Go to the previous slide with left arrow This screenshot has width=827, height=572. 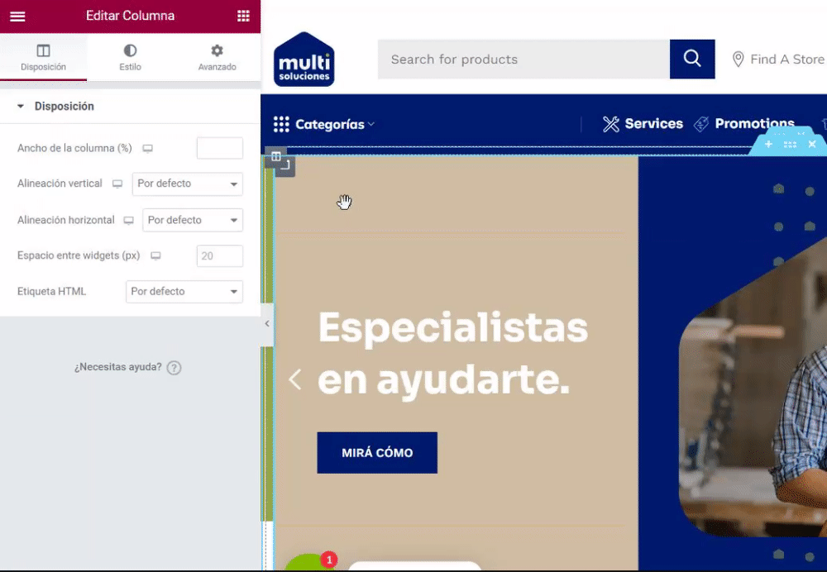click(295, 379)
